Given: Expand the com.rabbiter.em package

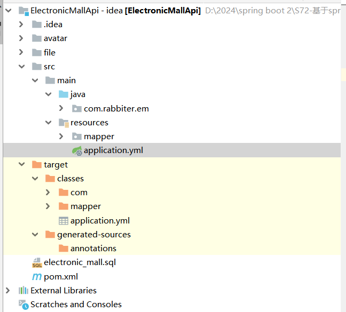Looking at the screenshot, I should [x=61, y=108].
